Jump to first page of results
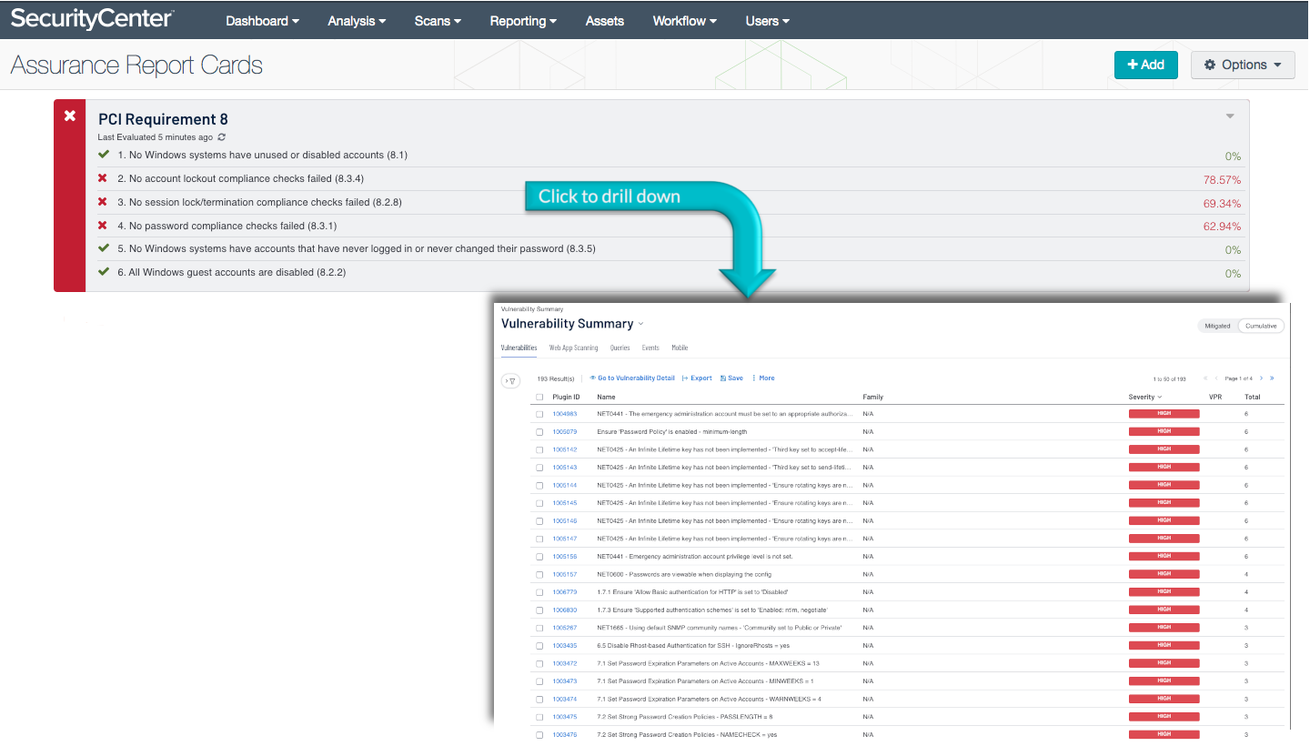This screenshot has width=1310, height=746. pos(1206,378)
